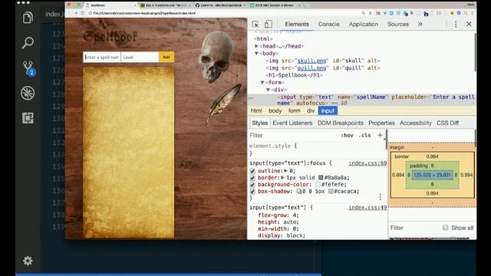Toggle the .cls class editor button
The height and width of the screenshot is (276, 491).
[365, 135]
